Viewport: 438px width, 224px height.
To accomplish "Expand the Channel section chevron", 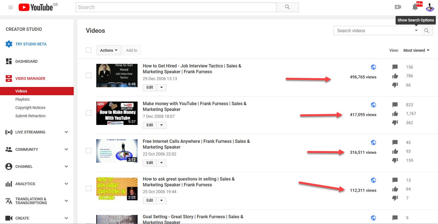I will tap(66, 166).
